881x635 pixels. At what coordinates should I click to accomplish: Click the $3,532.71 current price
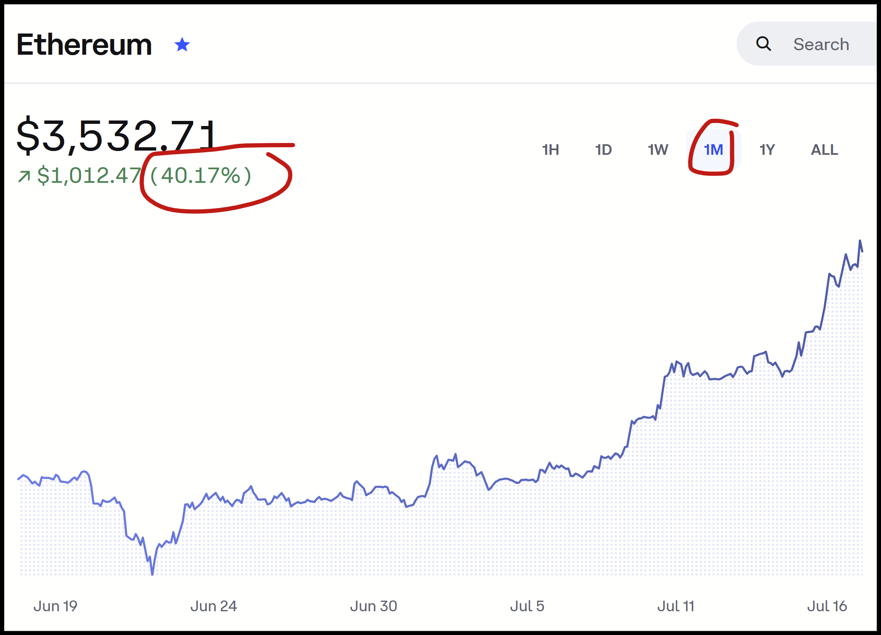pyautogui.click(x=117, y=136)
